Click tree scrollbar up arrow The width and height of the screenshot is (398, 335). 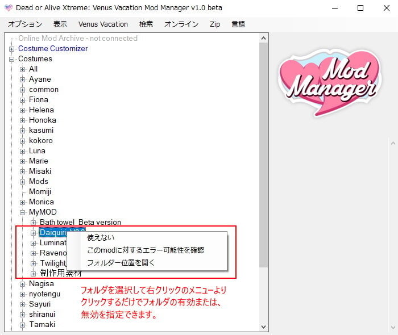point(263,38)
